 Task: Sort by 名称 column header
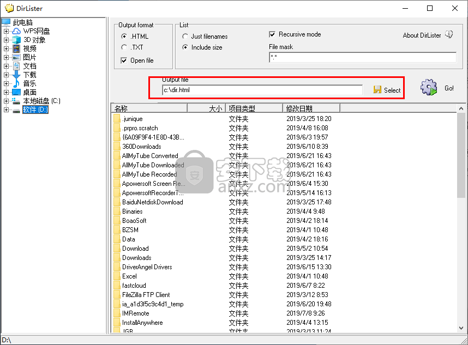click(x=149, y=108)
